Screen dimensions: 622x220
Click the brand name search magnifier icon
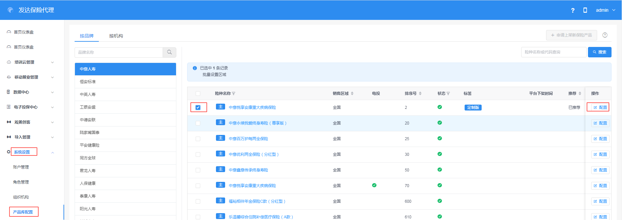click(169, 52)
